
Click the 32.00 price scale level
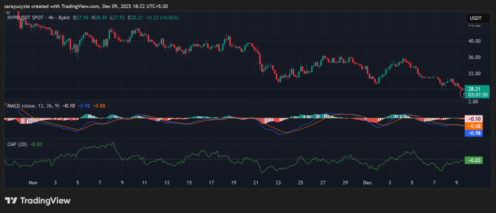click(x=474, y=74)
